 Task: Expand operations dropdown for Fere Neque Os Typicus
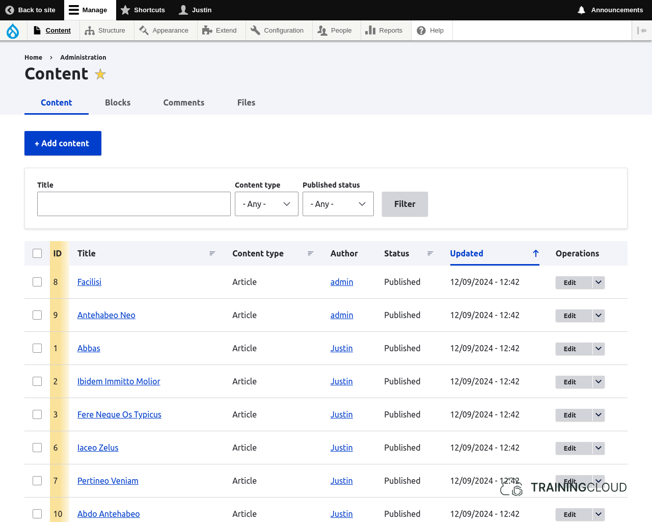599,415
